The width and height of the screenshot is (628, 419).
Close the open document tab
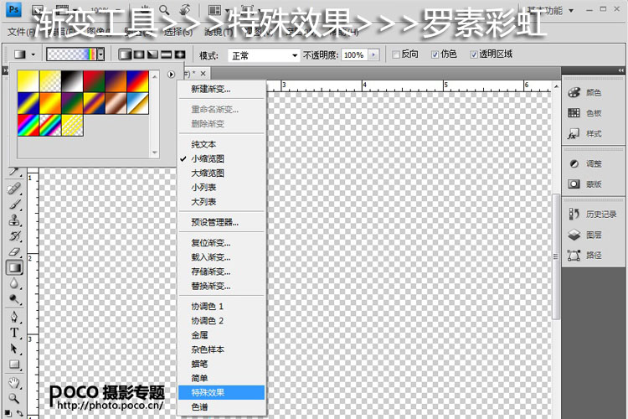click(203, 74)
